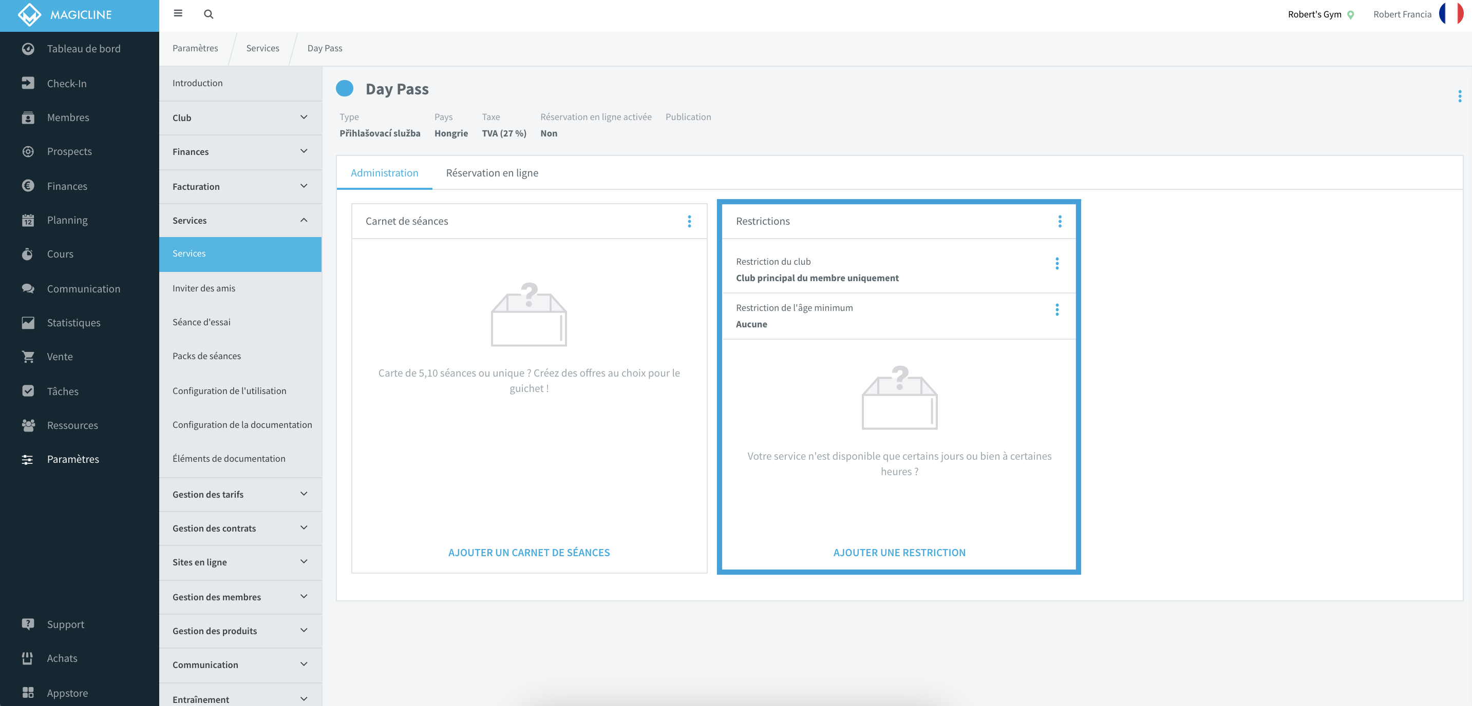Expand Gestion des contrats section
The width and height of the screenshot is (1472, 706).
click(240, 528)
